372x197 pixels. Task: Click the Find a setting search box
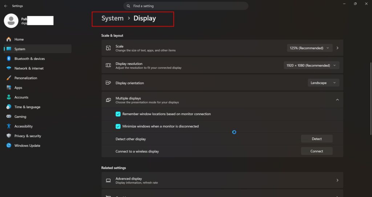186,6
